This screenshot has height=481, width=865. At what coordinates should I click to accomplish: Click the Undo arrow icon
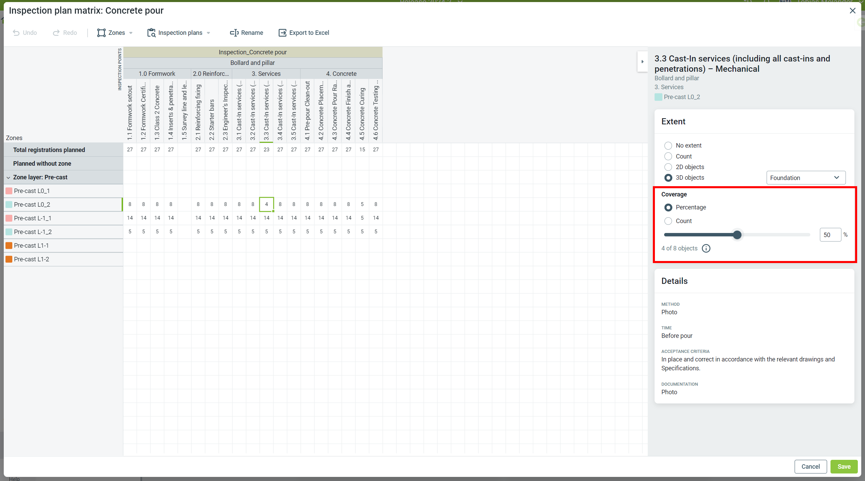(16, 33)
